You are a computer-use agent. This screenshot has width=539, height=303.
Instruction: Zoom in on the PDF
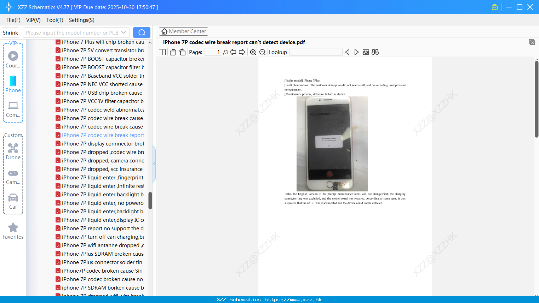pyautogui.click(x=253, y=52)
